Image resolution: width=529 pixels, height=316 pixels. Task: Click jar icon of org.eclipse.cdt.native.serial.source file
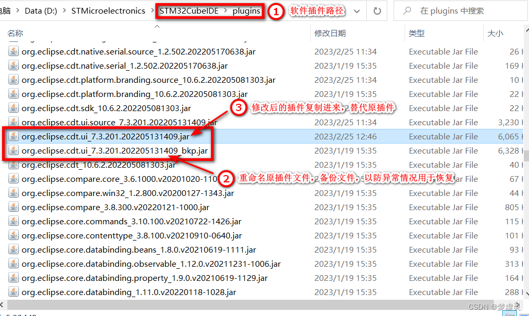point(14,51)
